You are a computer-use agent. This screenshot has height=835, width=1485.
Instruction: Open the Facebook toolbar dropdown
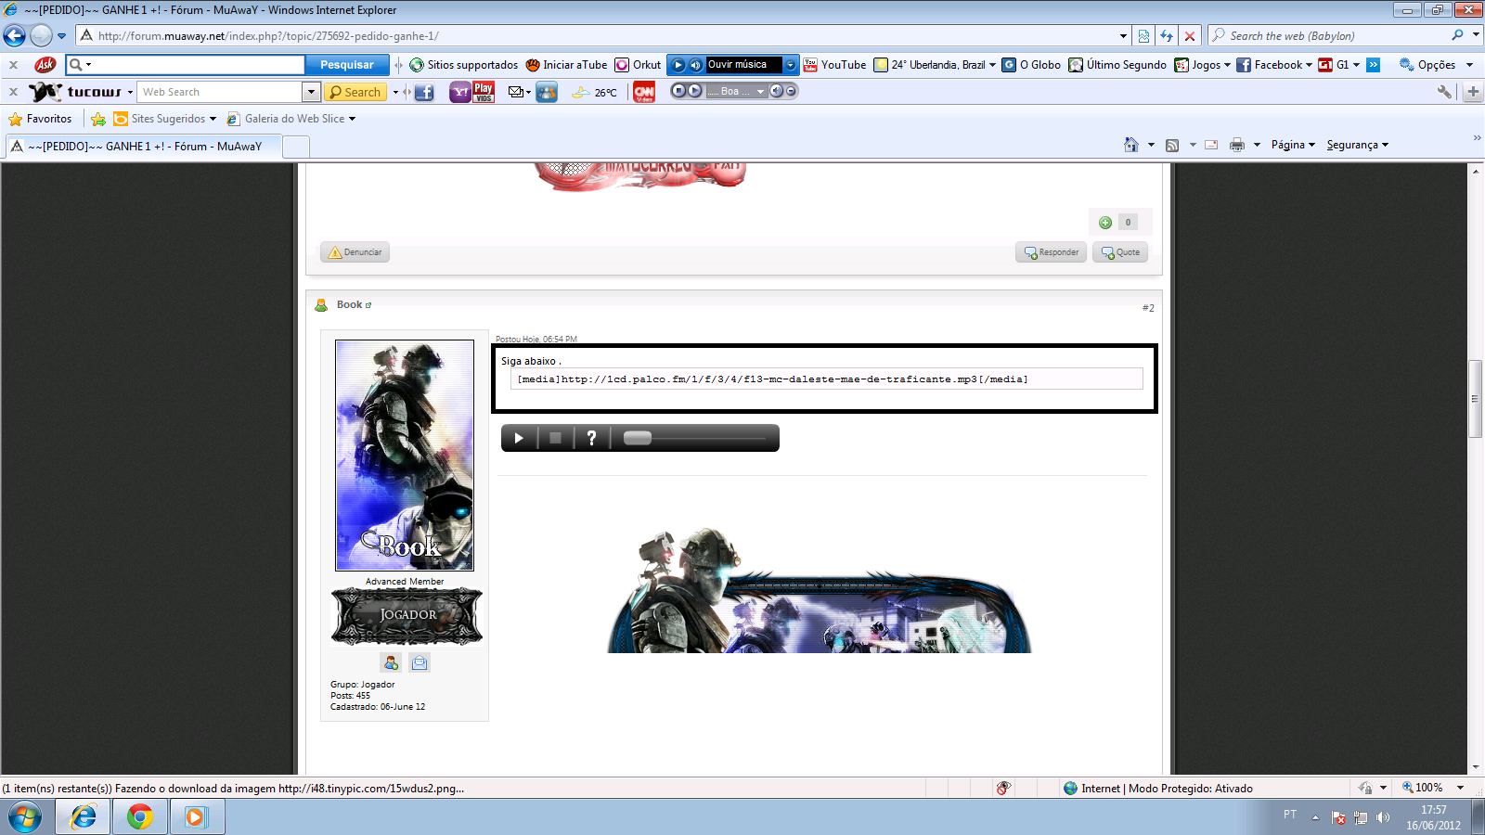[x=1309, y=65]
